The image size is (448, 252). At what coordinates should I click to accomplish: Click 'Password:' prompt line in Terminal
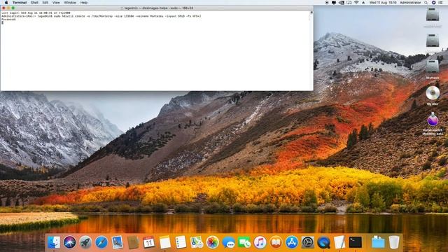pyautogui.click(x=9, y=20)
